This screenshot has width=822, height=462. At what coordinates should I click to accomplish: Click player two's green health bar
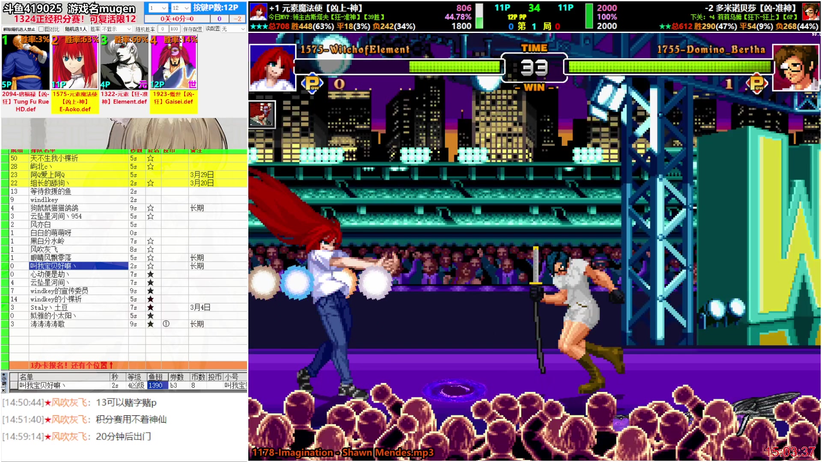(669, 66)
